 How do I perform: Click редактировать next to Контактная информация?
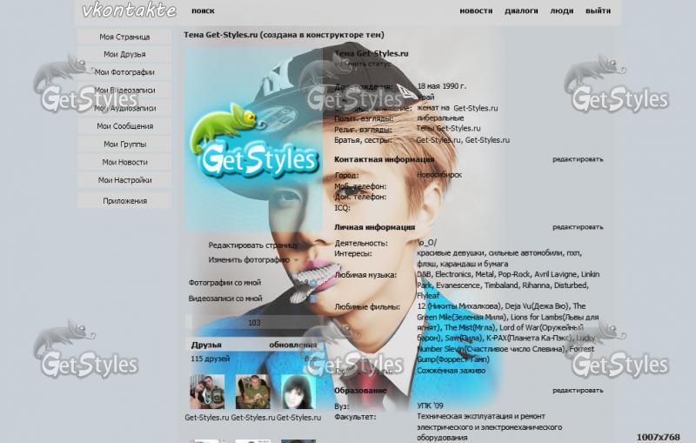pos(577,159)
